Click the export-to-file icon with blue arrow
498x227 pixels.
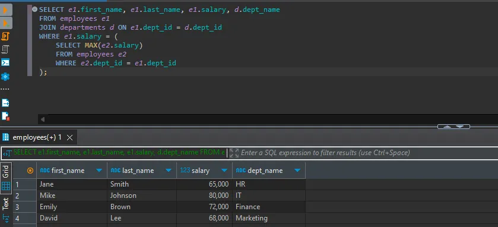5,103
